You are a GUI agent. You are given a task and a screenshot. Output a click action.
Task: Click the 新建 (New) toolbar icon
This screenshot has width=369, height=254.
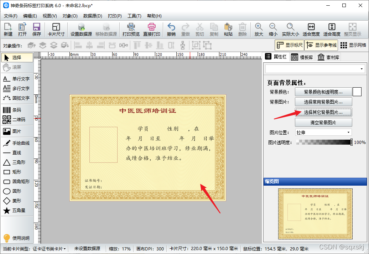coord(8,30)
